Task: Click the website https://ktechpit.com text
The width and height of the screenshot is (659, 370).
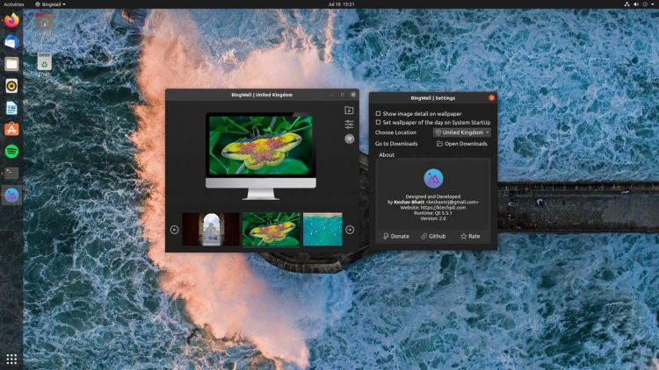Action: click(433, 207)
